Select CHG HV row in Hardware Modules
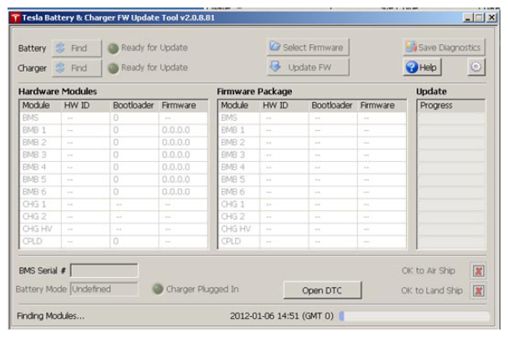 pyautogui.click(x=113, y=229)
